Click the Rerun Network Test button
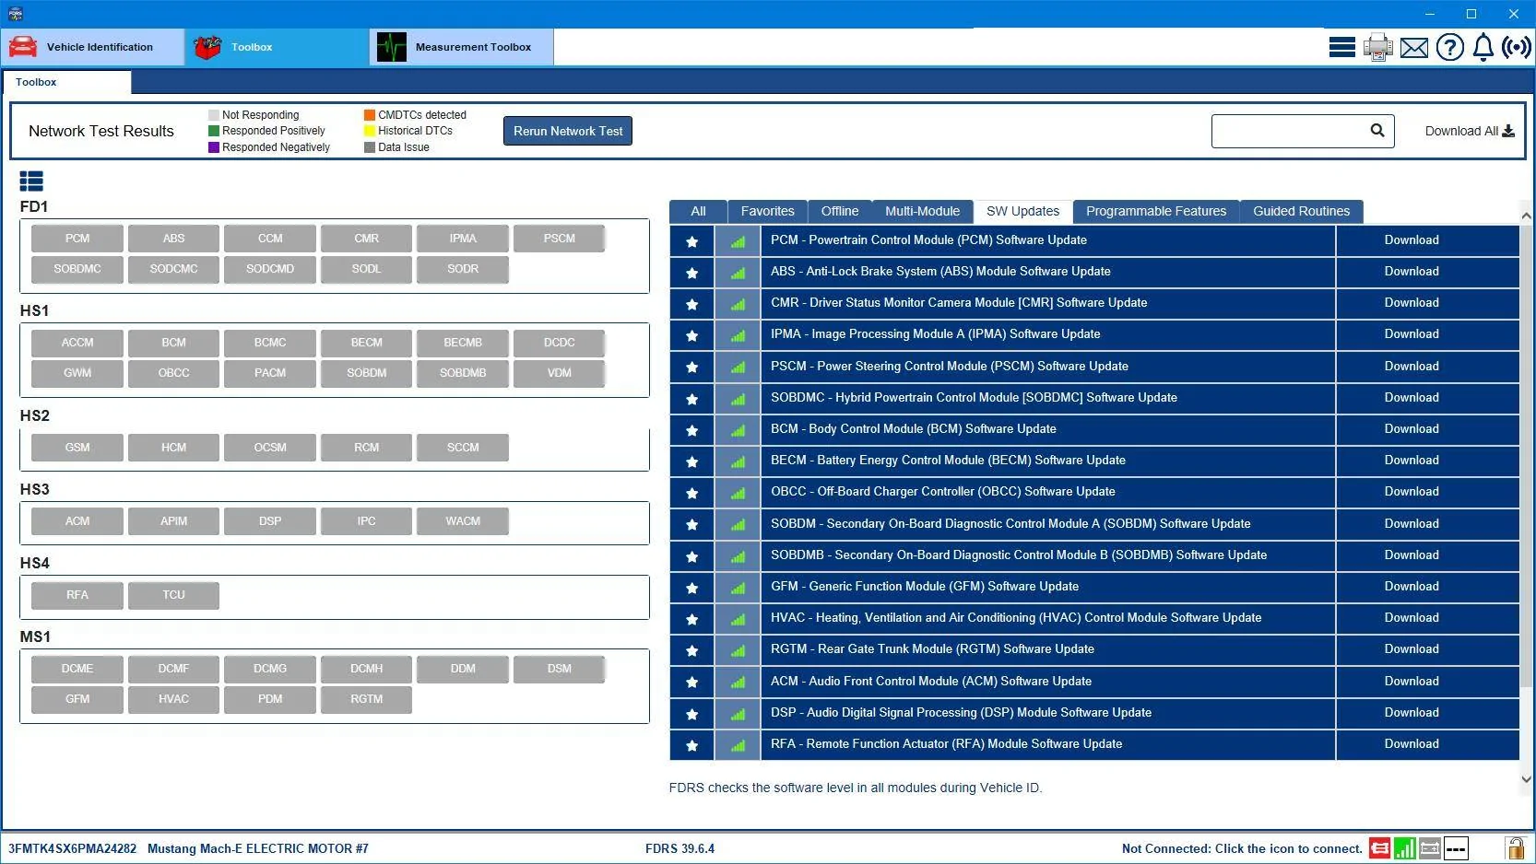The height and width of the screenshot is (864, 1536). (568, 131)
